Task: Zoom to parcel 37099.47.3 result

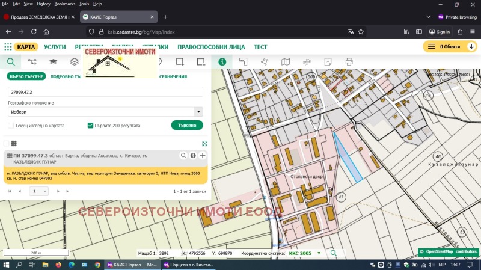Action: pyautogui.click(x=183, y=156)
